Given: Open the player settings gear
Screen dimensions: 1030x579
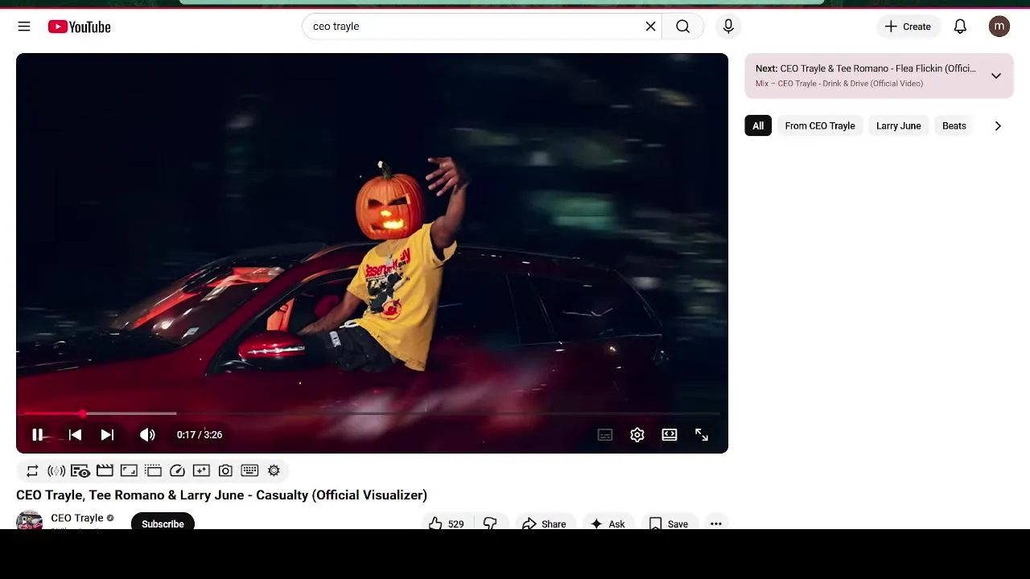Looking at the screenshot, I should 637,435.
